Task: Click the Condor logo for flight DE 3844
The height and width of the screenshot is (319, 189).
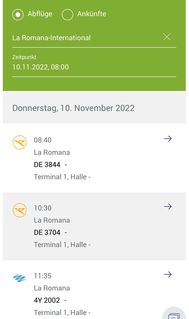Action: click(20, 142)
